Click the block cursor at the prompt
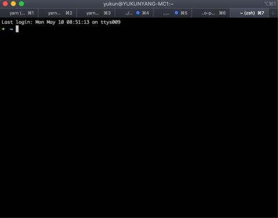The height and width of the screenshot is (218, 278). click(17, 29)
